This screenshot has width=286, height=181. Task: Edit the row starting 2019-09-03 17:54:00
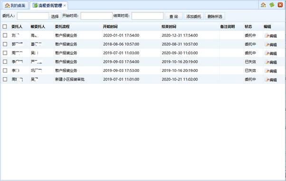(x=271, y=62)
